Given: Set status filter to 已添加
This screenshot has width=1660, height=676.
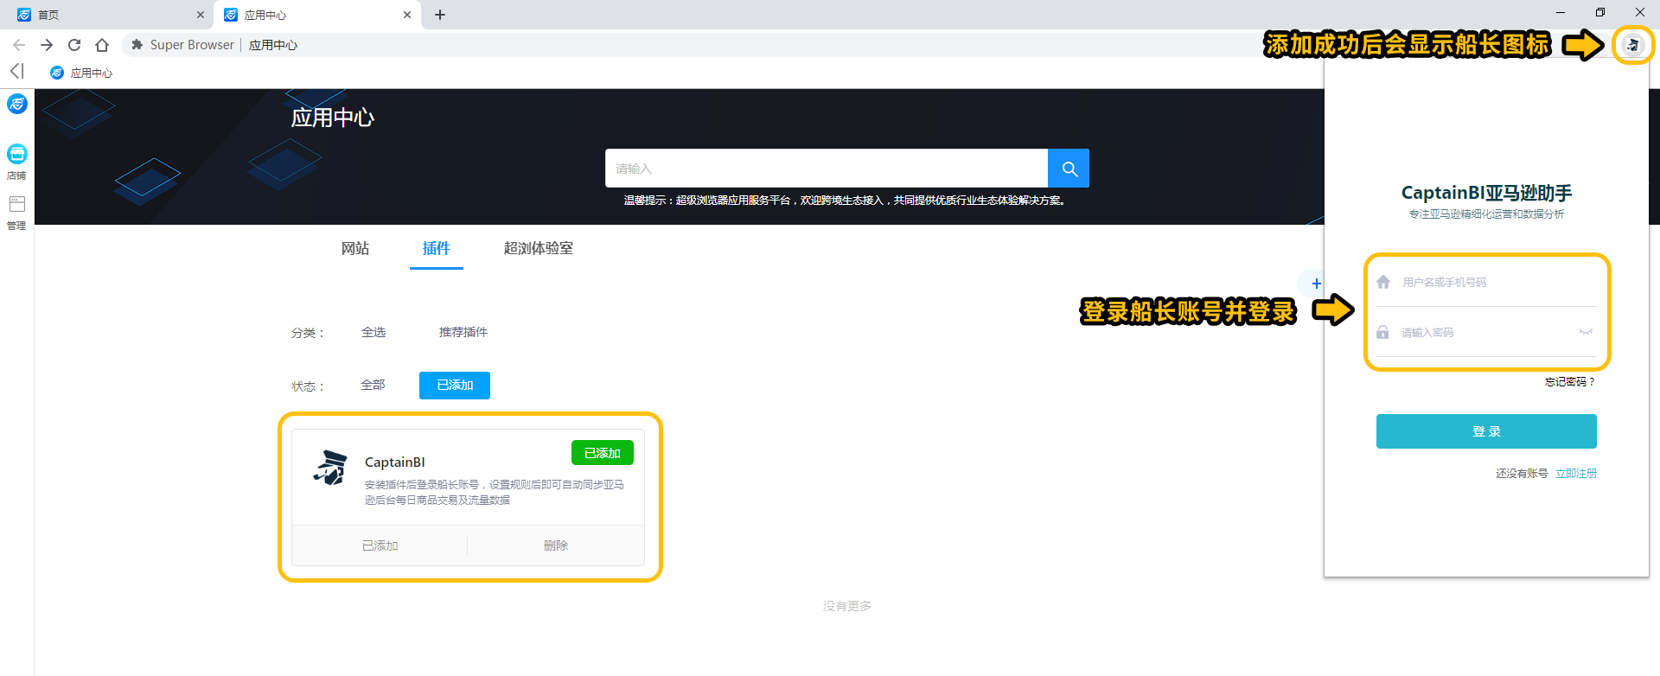Looking at the screenshot, I should pyautogui.click(x=455, y=386).
